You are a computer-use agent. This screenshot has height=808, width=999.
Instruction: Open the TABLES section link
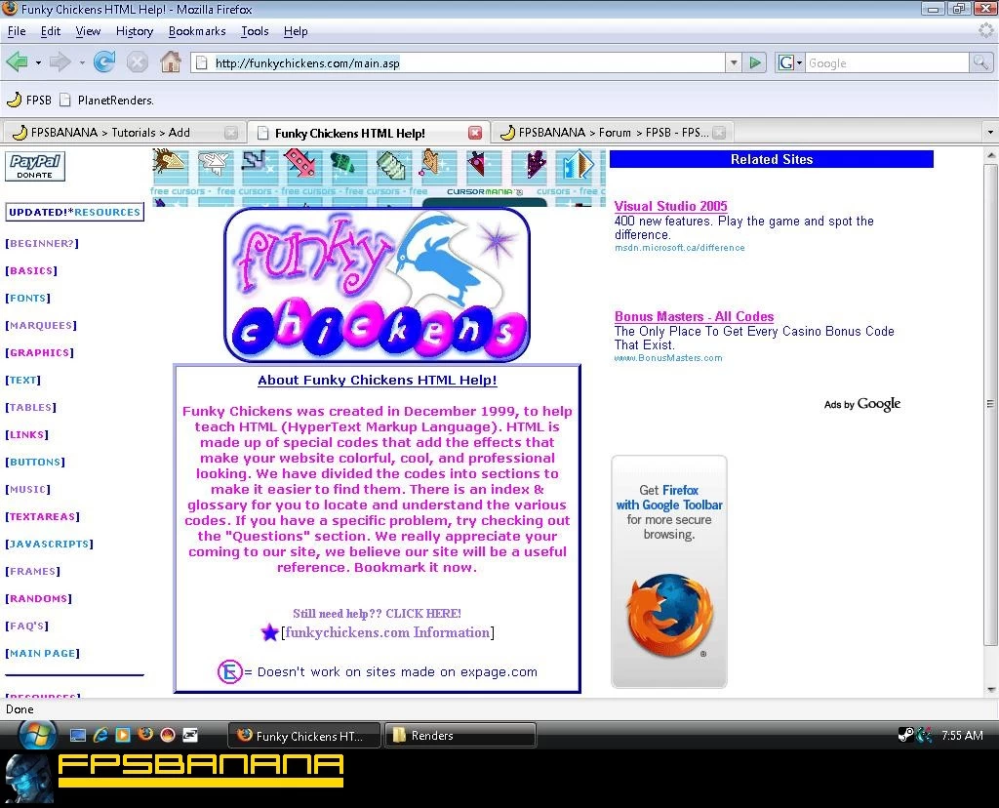(30, 407)
